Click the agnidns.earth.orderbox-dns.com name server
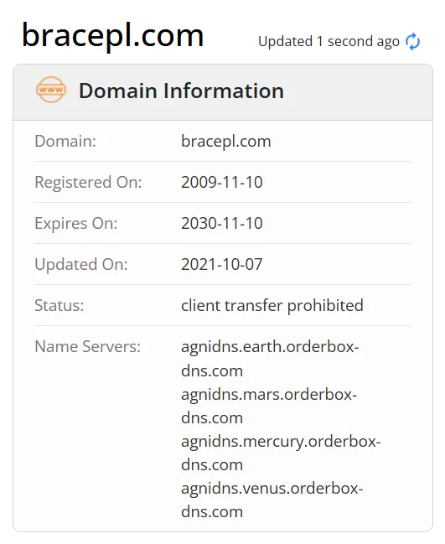Viewport: 445px width, 544px height. pyautogui.click(x=270, y=359)
